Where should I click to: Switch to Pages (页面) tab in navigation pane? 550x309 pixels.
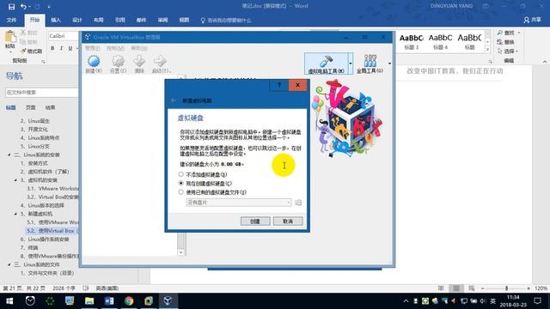31,107
